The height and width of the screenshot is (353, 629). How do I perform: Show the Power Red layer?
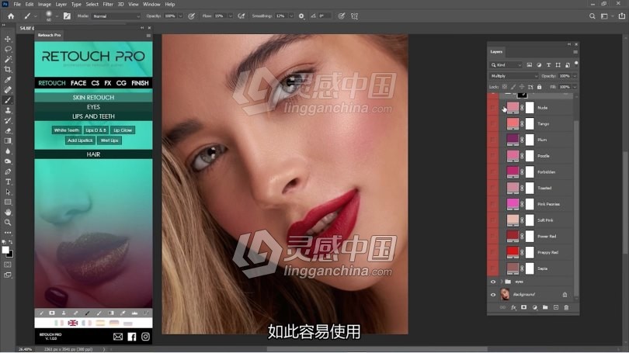(493, 237)
